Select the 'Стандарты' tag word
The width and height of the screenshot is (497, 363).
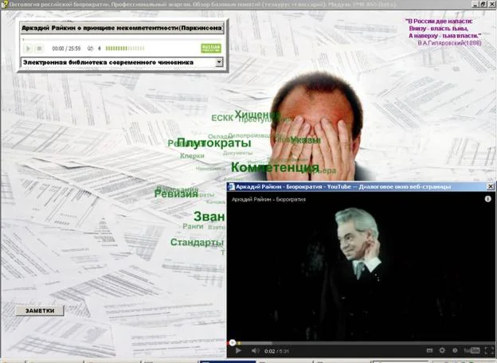(197, 242)
